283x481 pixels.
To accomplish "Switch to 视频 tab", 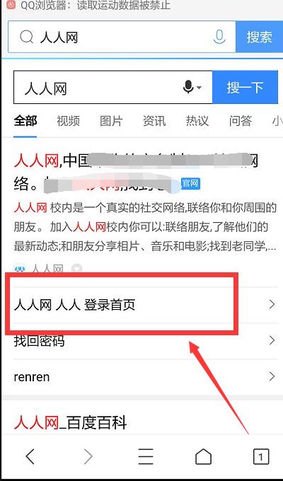I will (68, 121).
